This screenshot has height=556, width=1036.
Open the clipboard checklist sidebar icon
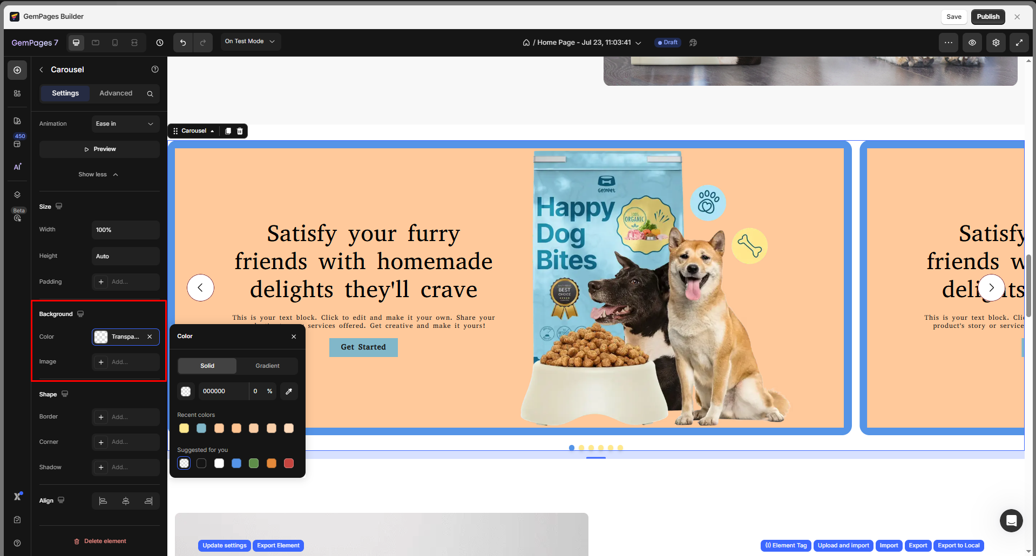click(x=17, y=519)
